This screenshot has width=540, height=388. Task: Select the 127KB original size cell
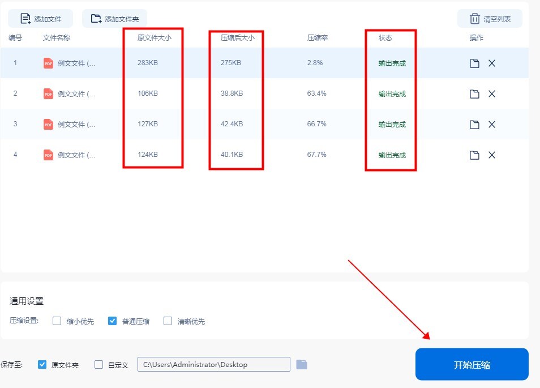(148, 124)
